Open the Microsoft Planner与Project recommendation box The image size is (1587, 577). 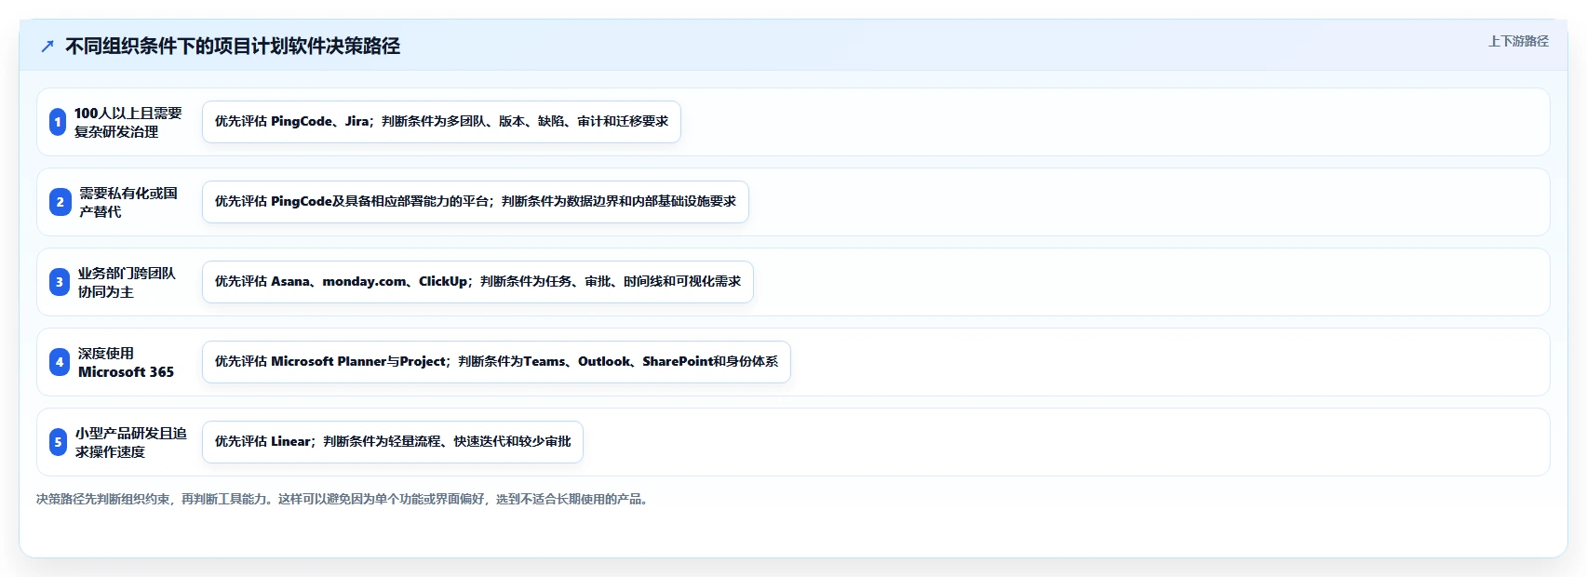[x=496, y=362]
